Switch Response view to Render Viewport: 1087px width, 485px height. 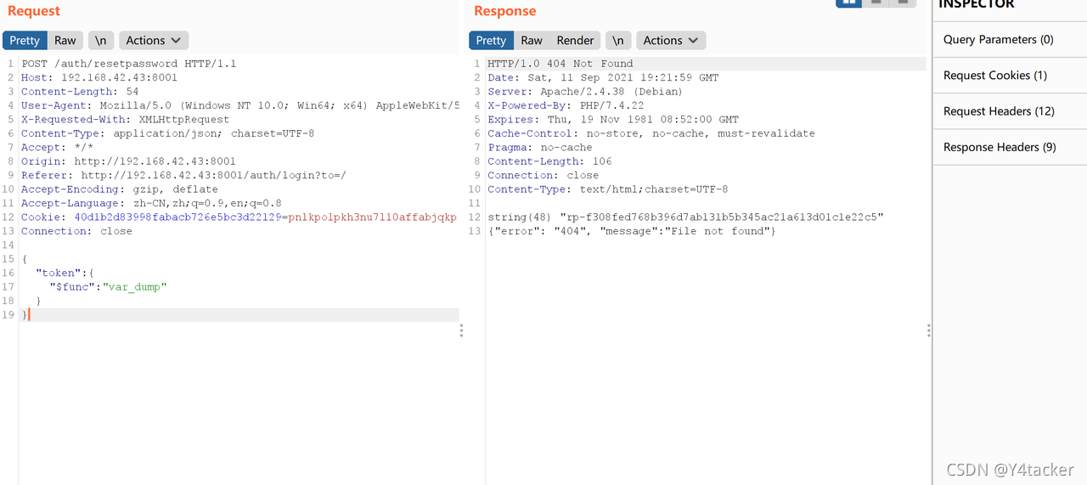[x=575, y=40]
